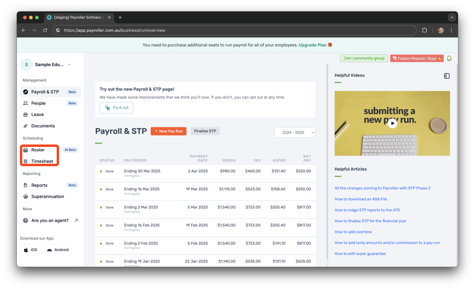Click the Upgrade Plan link

coord(313,45)
